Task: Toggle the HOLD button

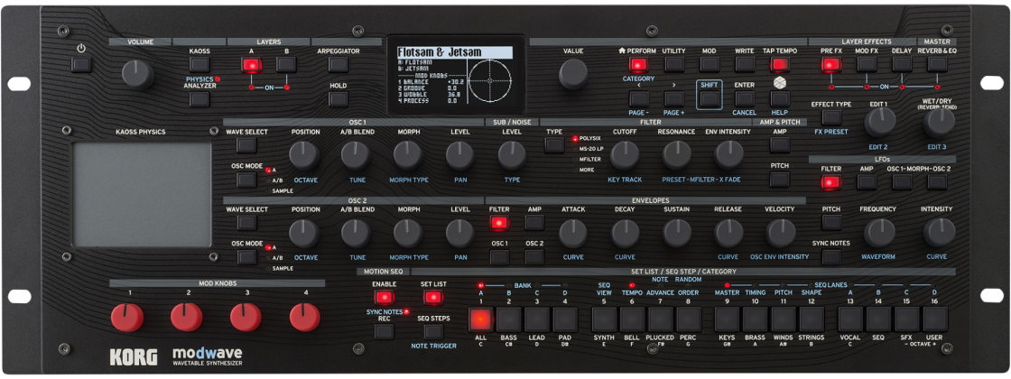Action: [338, 99]
